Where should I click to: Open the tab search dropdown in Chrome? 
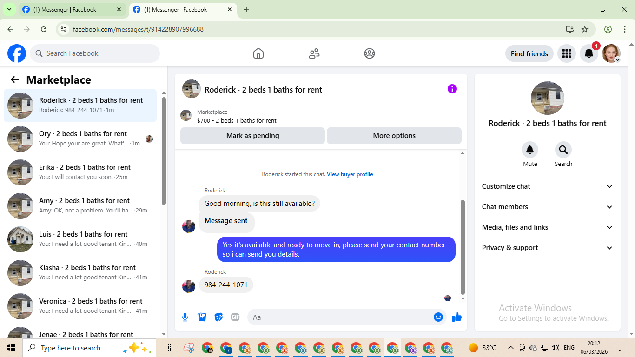tap(9, 9)
